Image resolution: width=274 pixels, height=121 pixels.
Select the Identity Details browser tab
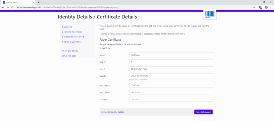point(18,2)
